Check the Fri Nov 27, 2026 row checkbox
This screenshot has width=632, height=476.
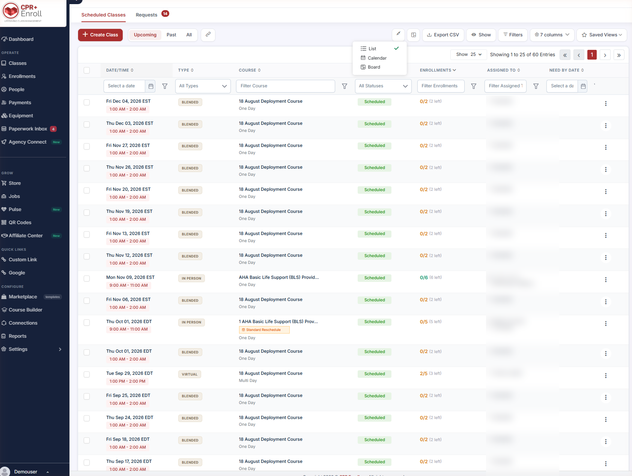click(87, 146)
